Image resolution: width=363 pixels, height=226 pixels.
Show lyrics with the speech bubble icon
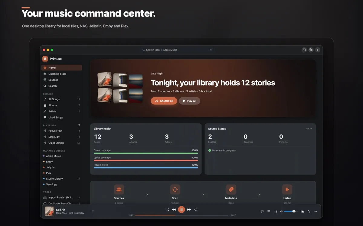[262, 211]
